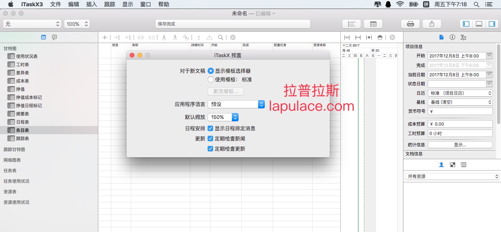Open the 应用程序语言 dropdown
The image size is (501, 232).
[x=236, y=104]
